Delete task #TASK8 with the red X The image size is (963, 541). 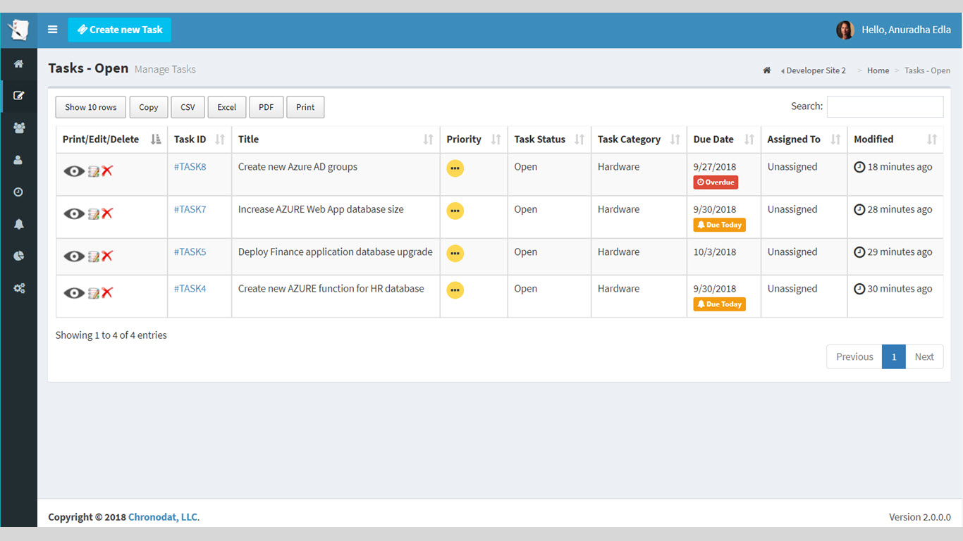107,170
